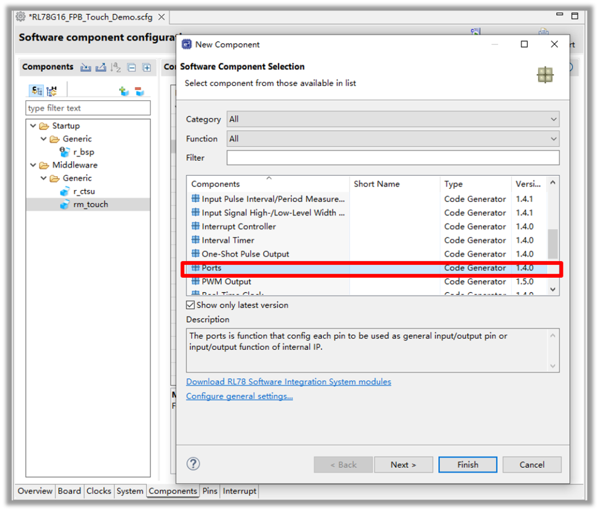The image size is (599, 511).
Task: Collapse the Middleware folder in tree
Action: coord(34,165)
